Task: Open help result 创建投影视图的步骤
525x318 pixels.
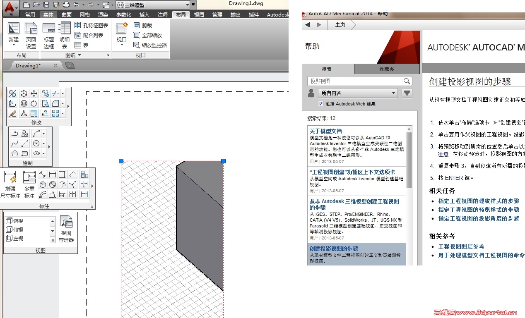Action: point(334,249)
